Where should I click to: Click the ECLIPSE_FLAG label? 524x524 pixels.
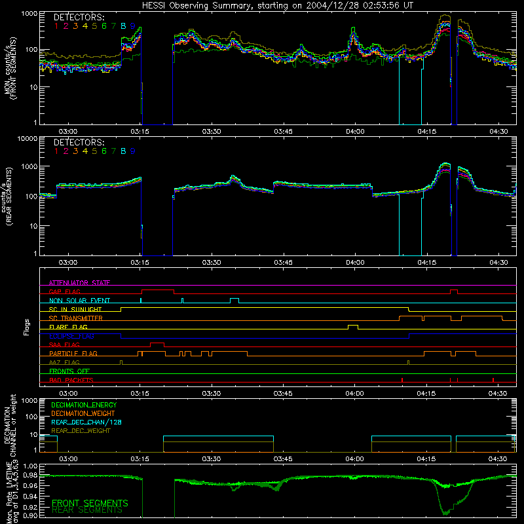click(71, 336)
